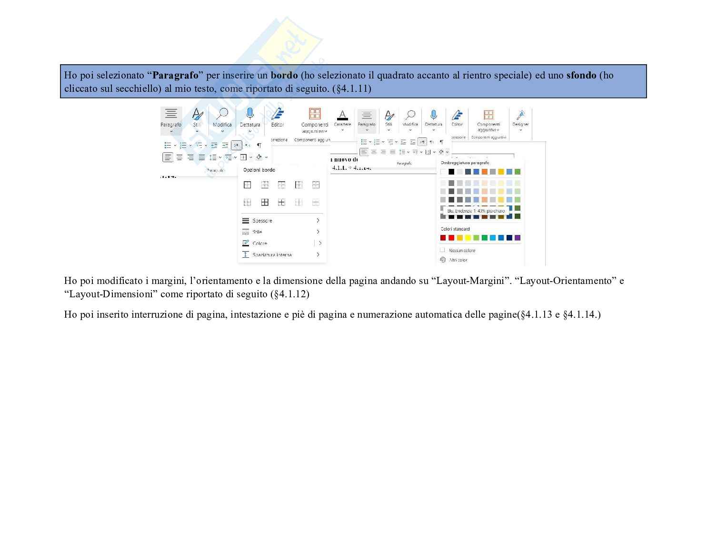Click the Colore pen icon in border options
Screen dimensions: 707x546
246,243
